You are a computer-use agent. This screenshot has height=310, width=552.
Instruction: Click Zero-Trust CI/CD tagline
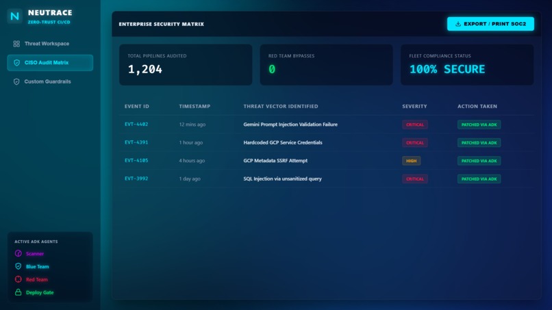pyautogui.click(x=49, y=22)
